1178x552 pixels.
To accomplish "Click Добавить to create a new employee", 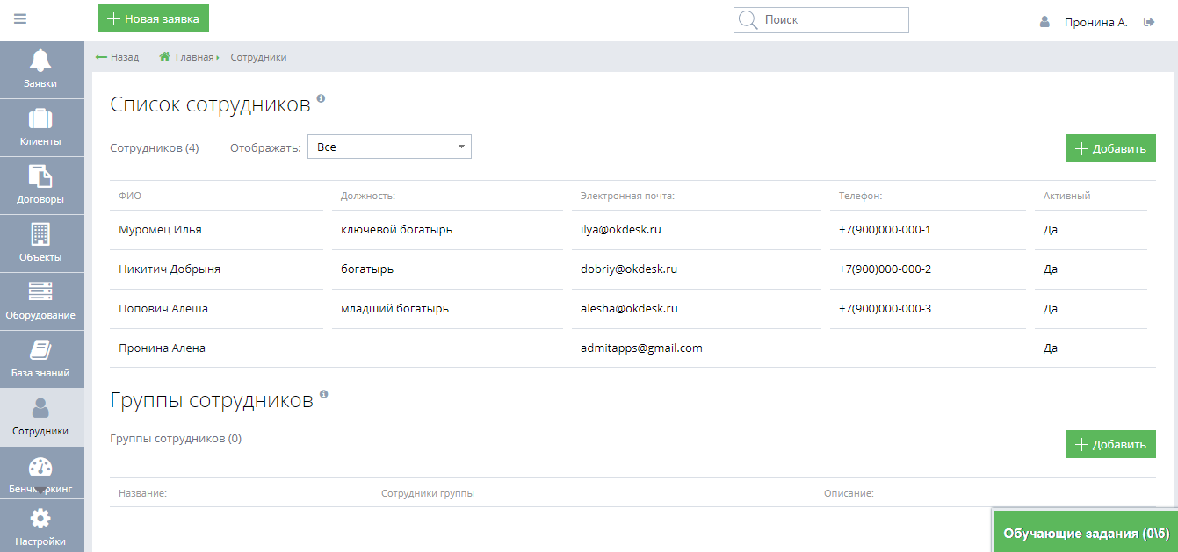I will click(1110, 148).
